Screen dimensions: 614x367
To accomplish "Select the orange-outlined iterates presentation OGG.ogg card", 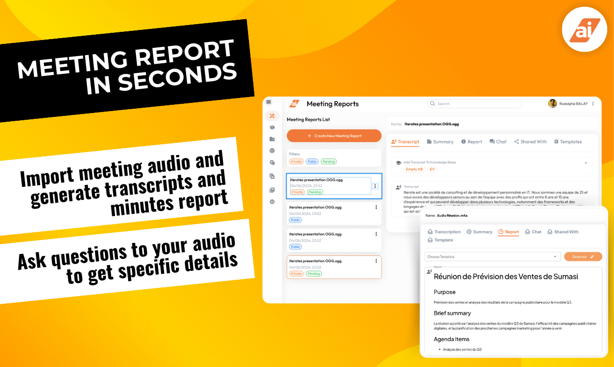I will pyautogui.click(x=334, y=267).
